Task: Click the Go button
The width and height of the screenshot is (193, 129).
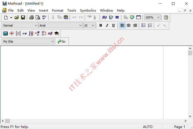Action: click(x=61, y=42)
